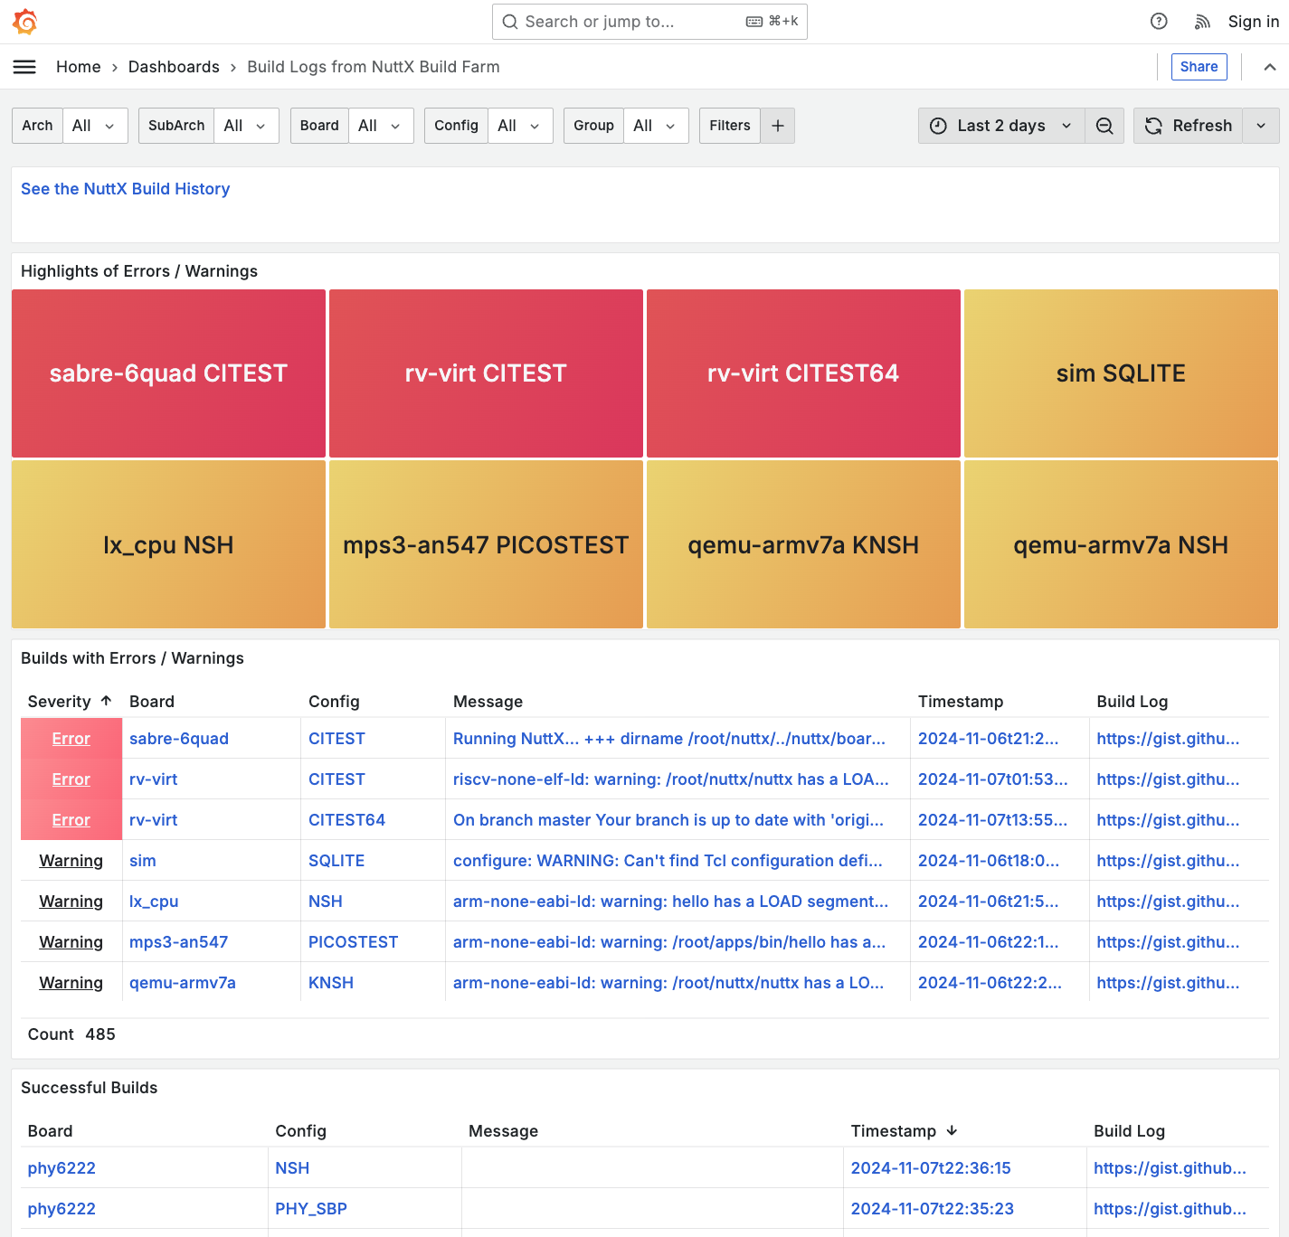
Task: Add a filter with the plus icon
Action: point(778,126)
